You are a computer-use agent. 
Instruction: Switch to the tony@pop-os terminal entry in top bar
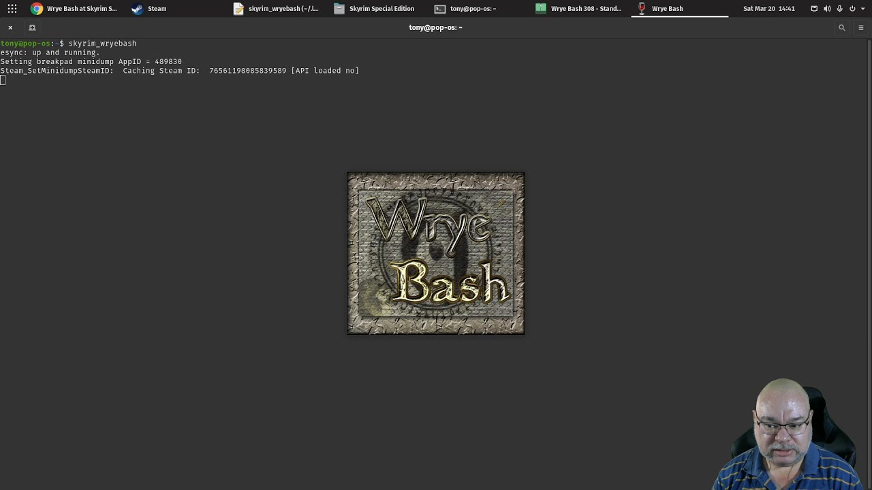[465, 9]
